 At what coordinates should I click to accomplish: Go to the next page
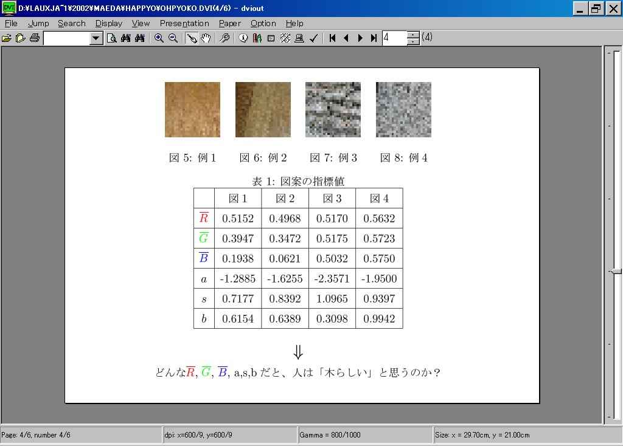(x=360, y=38)
